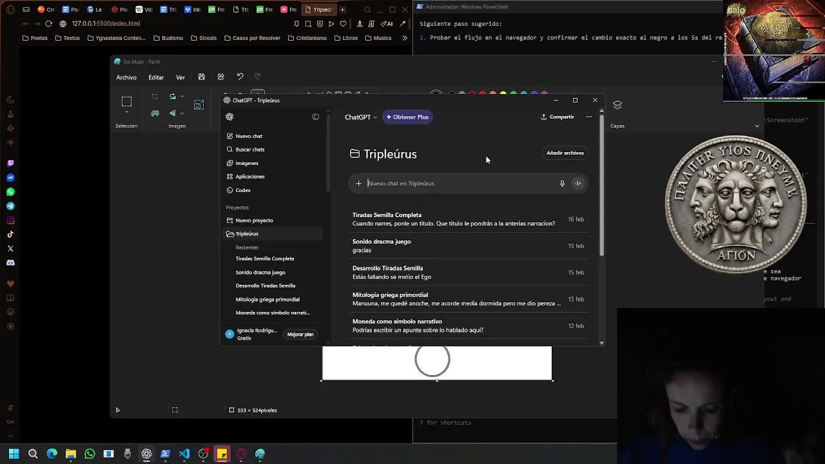Open Desarrollo Tiradas Semilla in sidebar Recientes

266,285
